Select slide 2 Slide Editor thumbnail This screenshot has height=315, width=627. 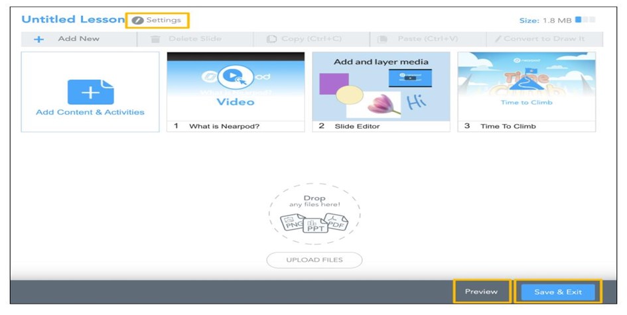[x=381, y=86]
